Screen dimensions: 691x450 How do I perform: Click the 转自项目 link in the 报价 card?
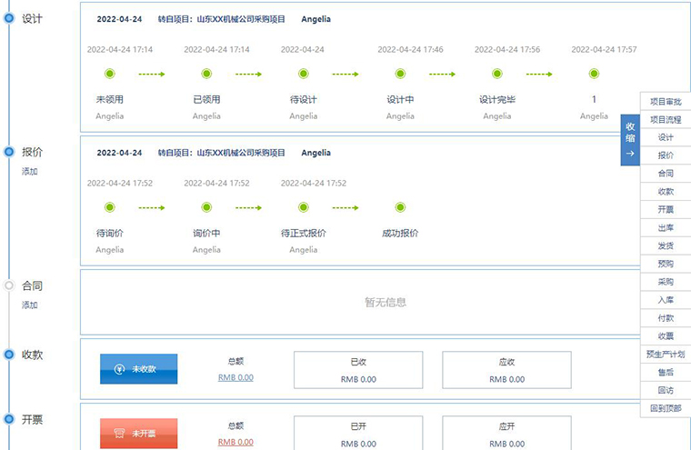222,153
